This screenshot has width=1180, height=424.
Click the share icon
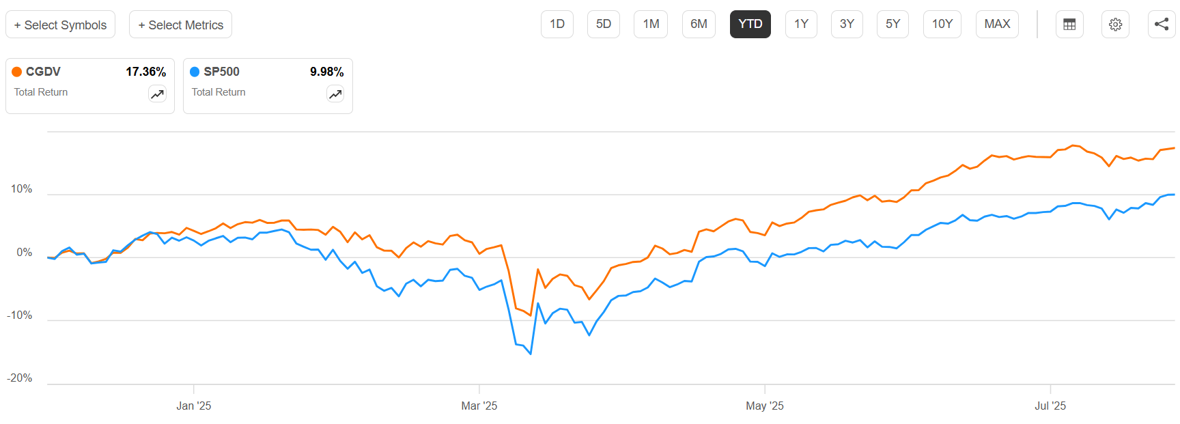pyautogui.click(x=1161, y=24)
